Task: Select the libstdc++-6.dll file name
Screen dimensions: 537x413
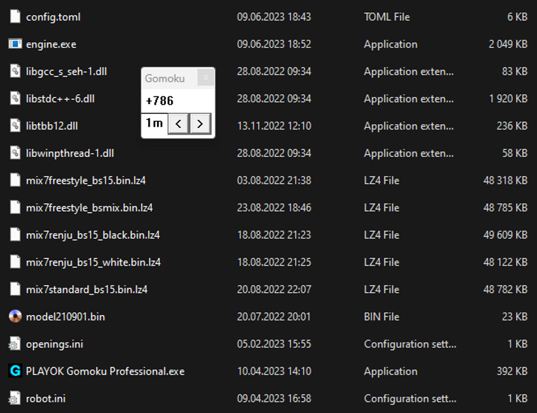Action: coord(60,99)
